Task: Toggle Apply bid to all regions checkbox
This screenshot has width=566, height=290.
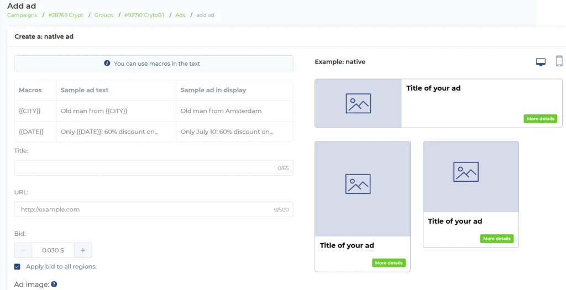Action: click(17, 267)
